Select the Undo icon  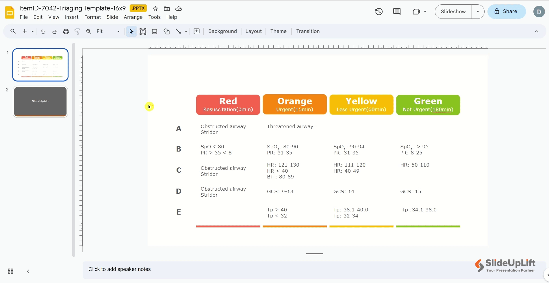coord(43,31)
